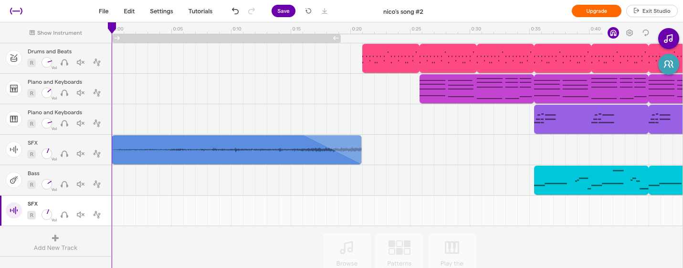Open the Settings menu
Screen dimensions: 683x268
(161, 11)
